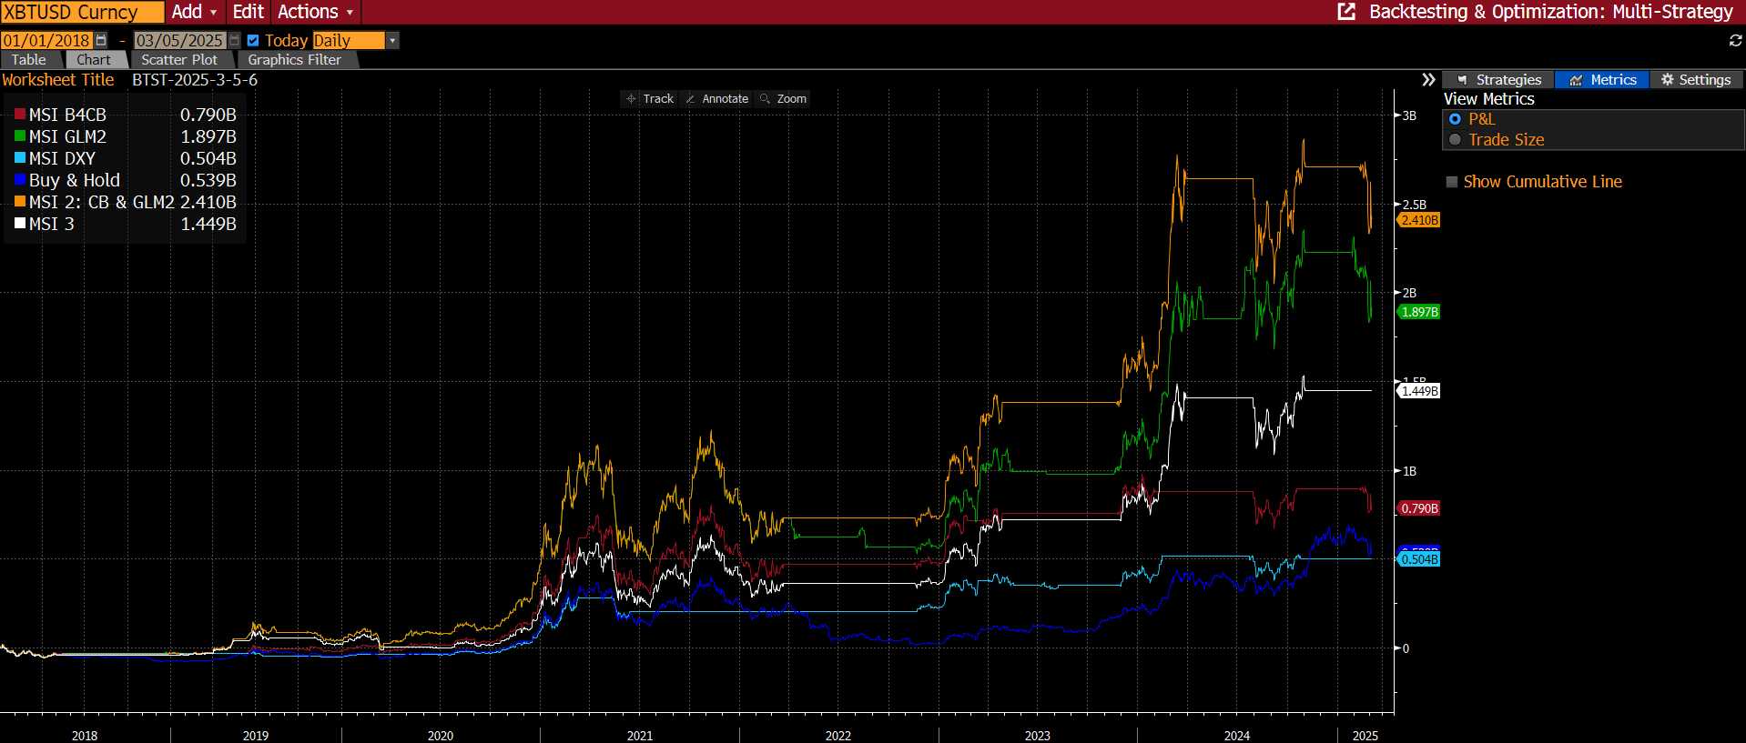Expand the Actions dropdown menu
Screen dimensions: 1746x743
(x=315, y=12)
